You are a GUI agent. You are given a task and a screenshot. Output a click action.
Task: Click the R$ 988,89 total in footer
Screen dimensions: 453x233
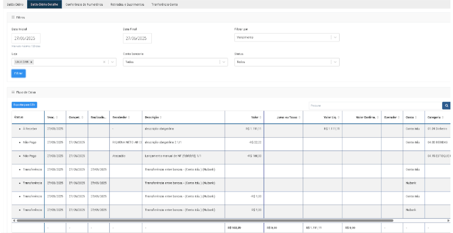point(234,228)
